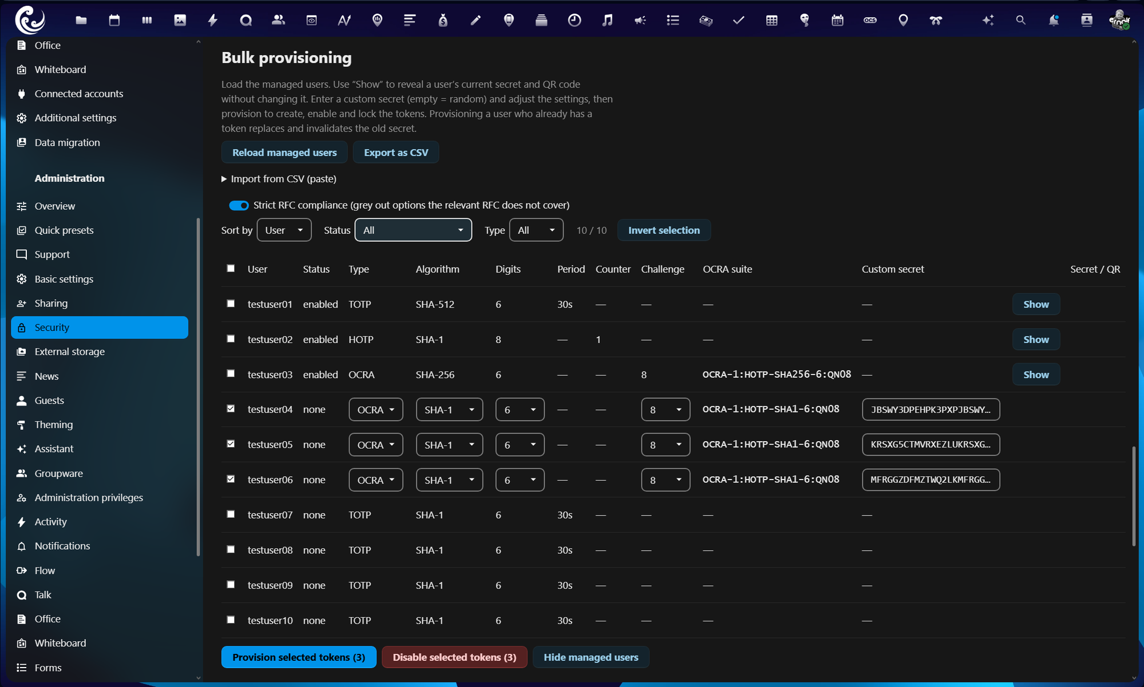1144x687 pixels.
Task: Open the clock time-tracking icon
Action: [x=575, y=21]
